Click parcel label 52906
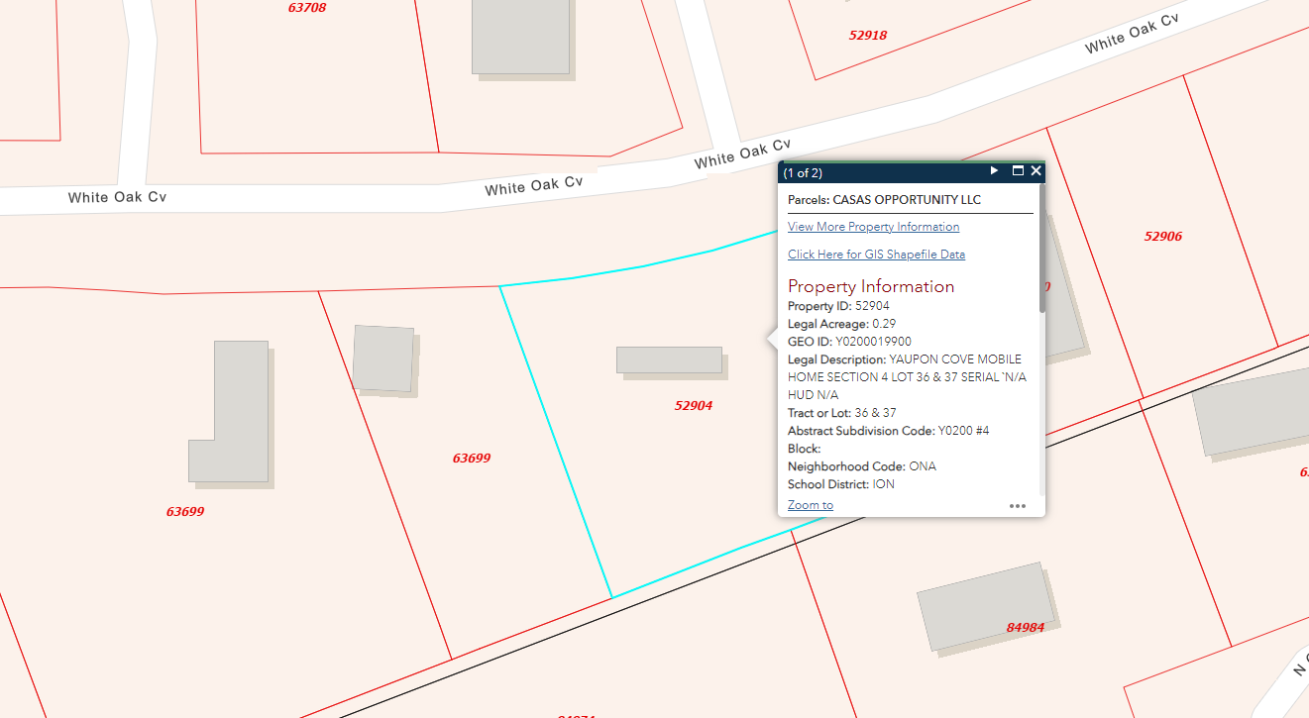Image resolution: width=1309 pixels, height=718 pixels. (x=1162, y=237)
